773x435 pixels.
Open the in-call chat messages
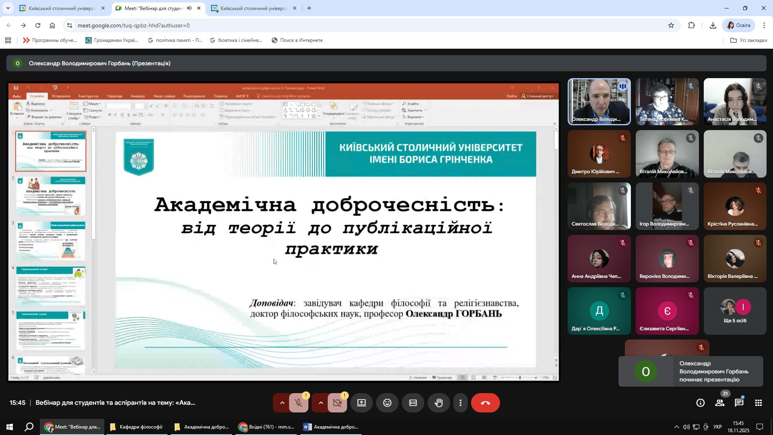pos(739,403)
